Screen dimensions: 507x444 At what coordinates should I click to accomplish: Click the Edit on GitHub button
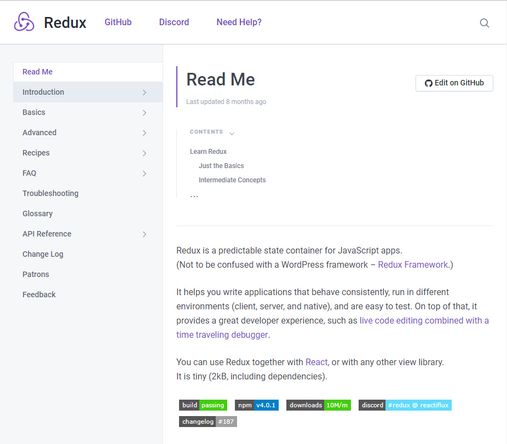(454, 83)
